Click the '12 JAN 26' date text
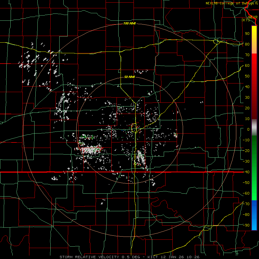Image resolution: width=259 pixels, height=259 pixels. pyautogui.click(x=172, y=257)
